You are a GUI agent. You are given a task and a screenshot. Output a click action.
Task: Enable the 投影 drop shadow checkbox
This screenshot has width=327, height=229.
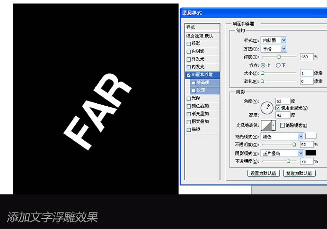[x=189, y=44]
